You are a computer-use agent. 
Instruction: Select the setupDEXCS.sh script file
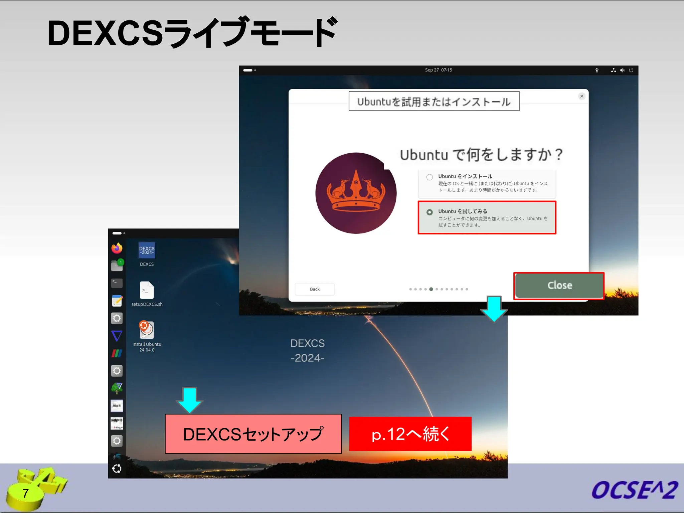(147, 294)
